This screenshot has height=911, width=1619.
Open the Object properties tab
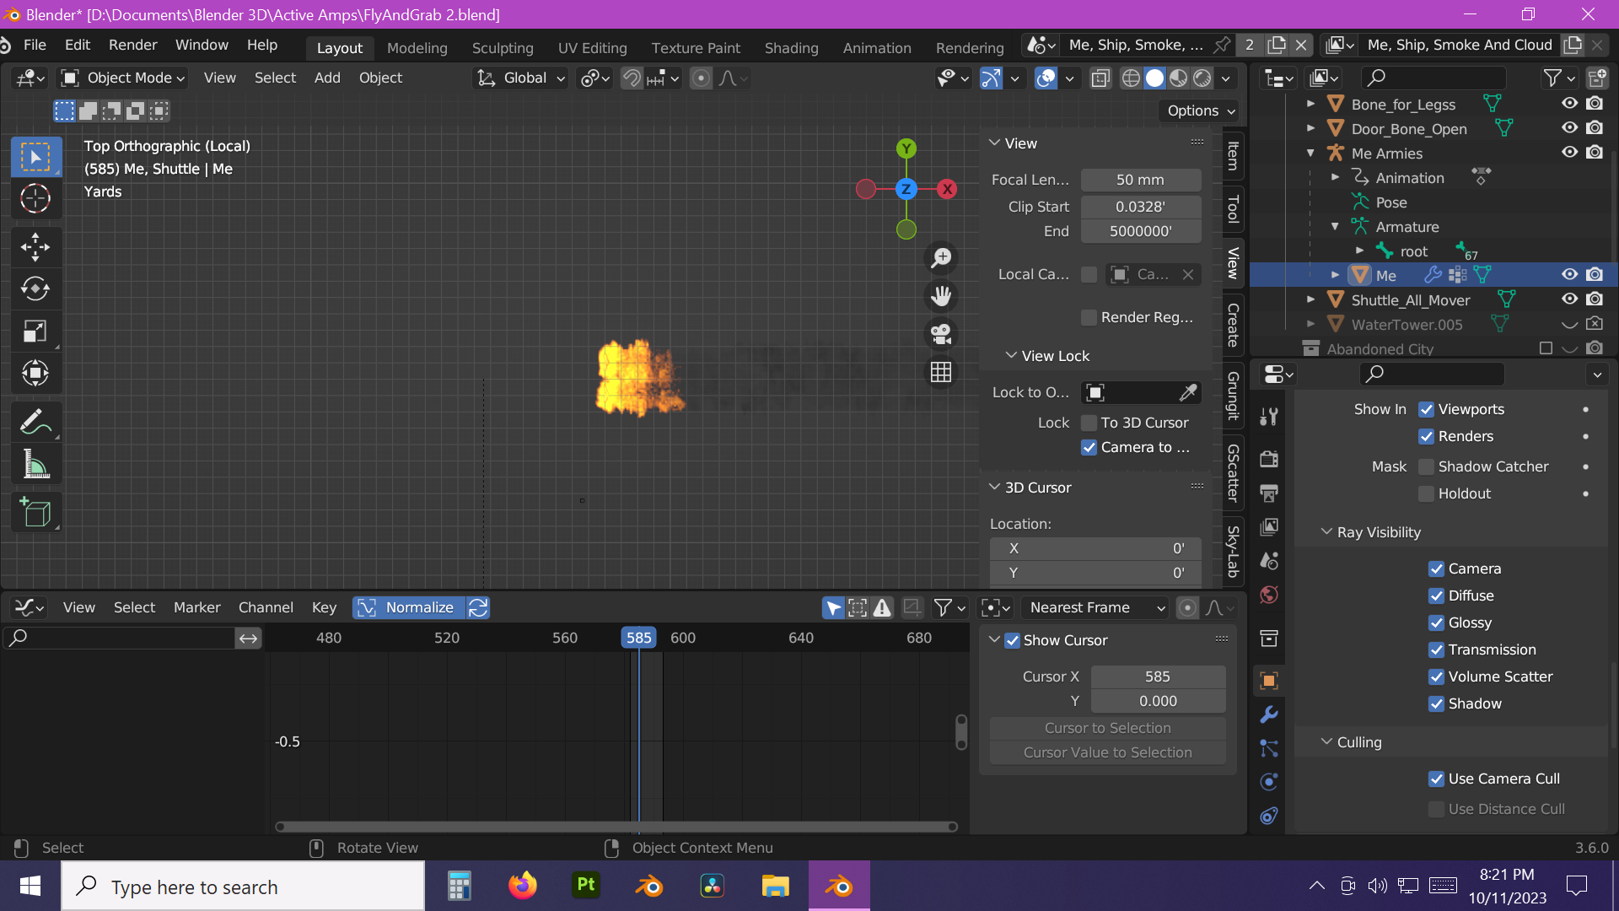pos(1268,681)
